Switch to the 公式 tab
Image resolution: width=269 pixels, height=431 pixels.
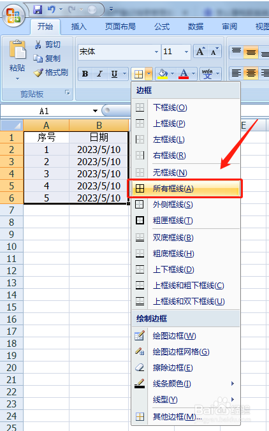pyautogui.click(x=162, y=27)
